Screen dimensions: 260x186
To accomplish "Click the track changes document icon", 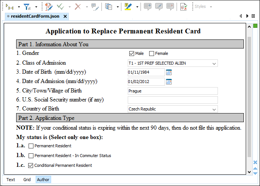I will click(48, 7).
